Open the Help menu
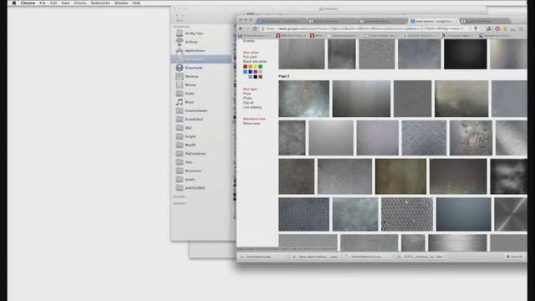 [x=136, y=3]
